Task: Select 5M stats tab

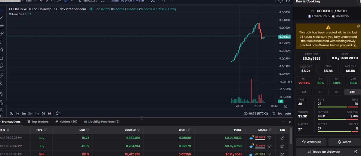Action: coord(304,92)
